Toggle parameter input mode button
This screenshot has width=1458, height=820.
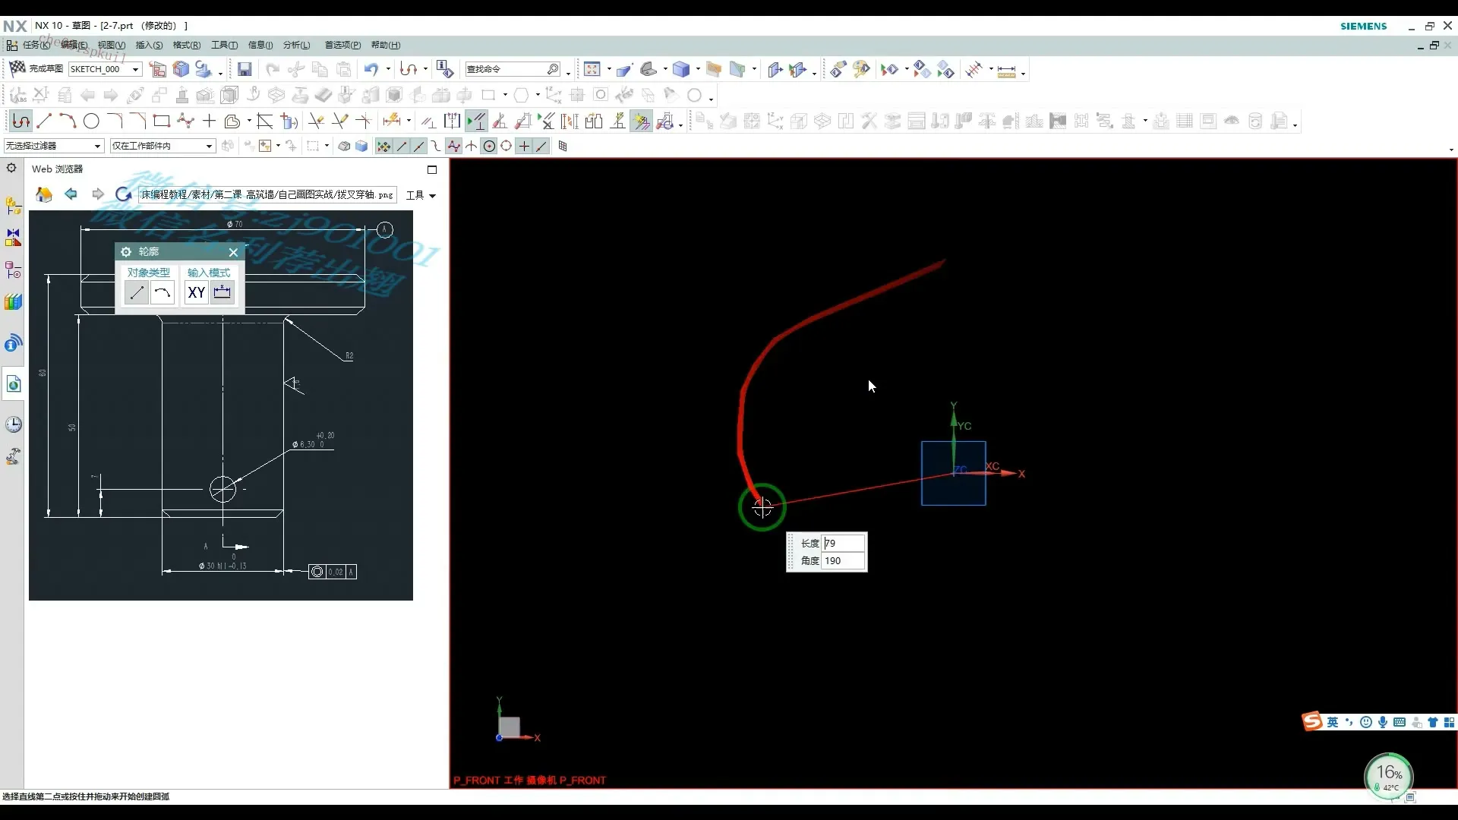tap(222, 292)
